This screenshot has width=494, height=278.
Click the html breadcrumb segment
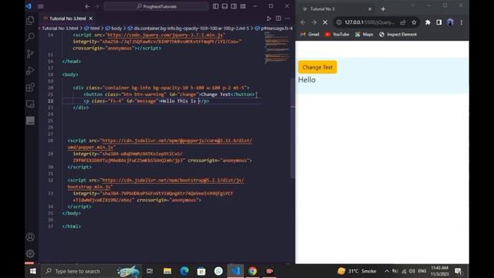pyautogui.click(x=92, y=29)
